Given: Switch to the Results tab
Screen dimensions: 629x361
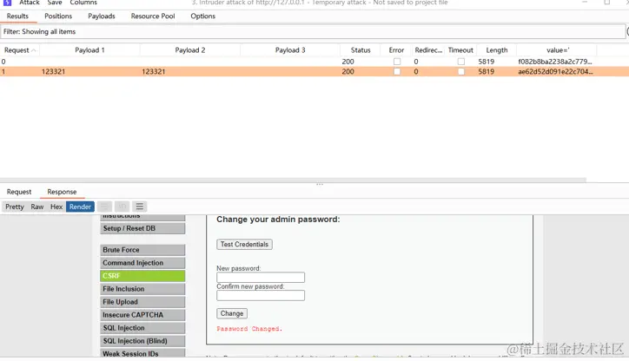Looking at the screenshot, I should tap(17, 16).
